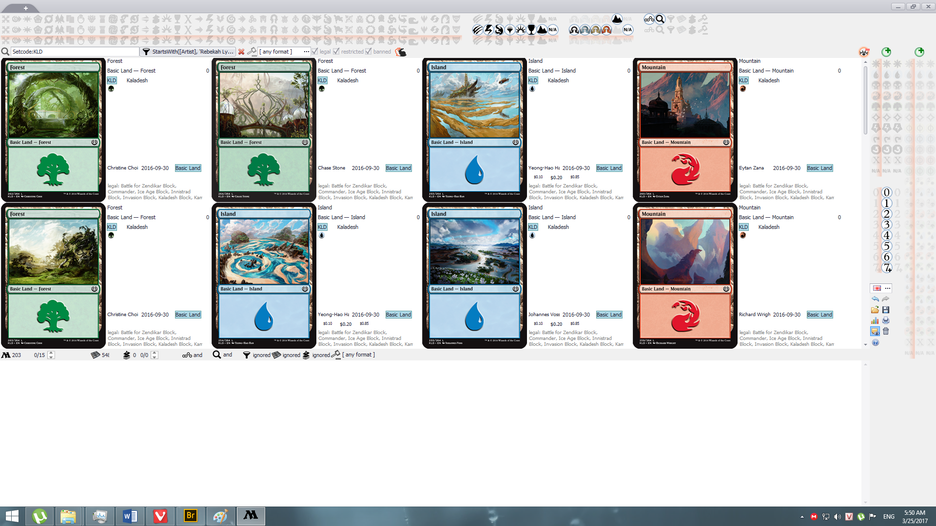The image size is (936, 526).
Task: Click the StartsWith Artist filter button
Action: pyautogui.click(x=189, y=52)
